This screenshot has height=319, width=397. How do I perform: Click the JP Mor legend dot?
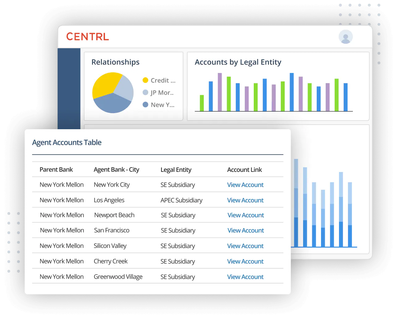click(x=145, y=92)
